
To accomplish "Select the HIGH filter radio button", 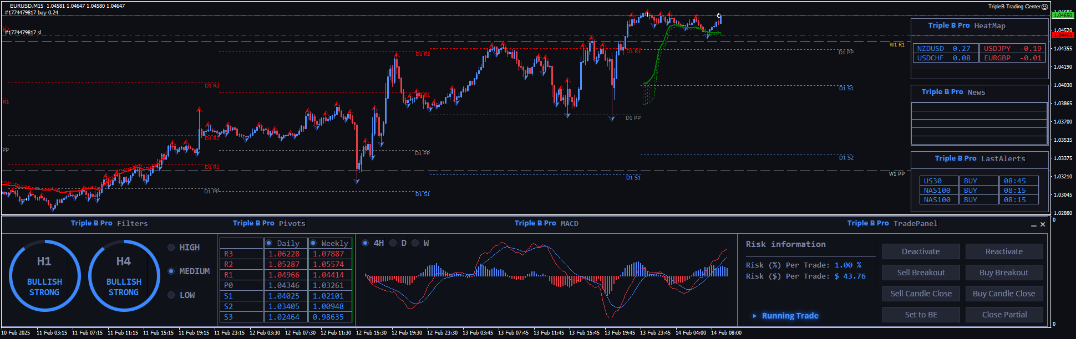I will (171, 248).
